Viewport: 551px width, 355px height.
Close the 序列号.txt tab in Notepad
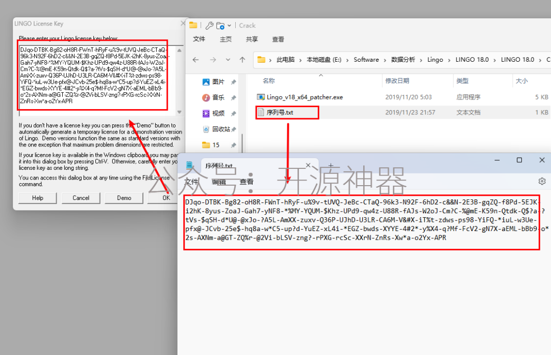[308, 165]
